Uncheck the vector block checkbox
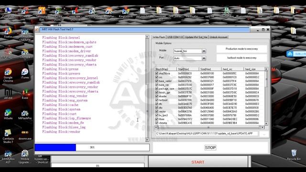 (x=156, y=111)
